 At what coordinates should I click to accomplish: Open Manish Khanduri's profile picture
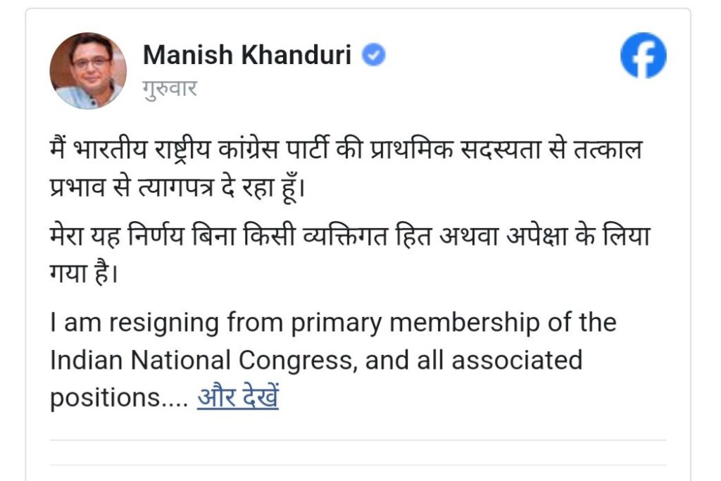click(88, 70)
